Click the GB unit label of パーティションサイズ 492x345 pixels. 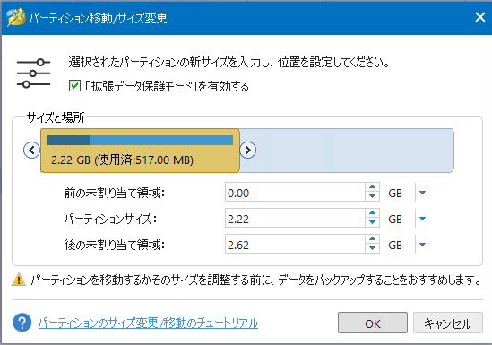coord(395,219)
